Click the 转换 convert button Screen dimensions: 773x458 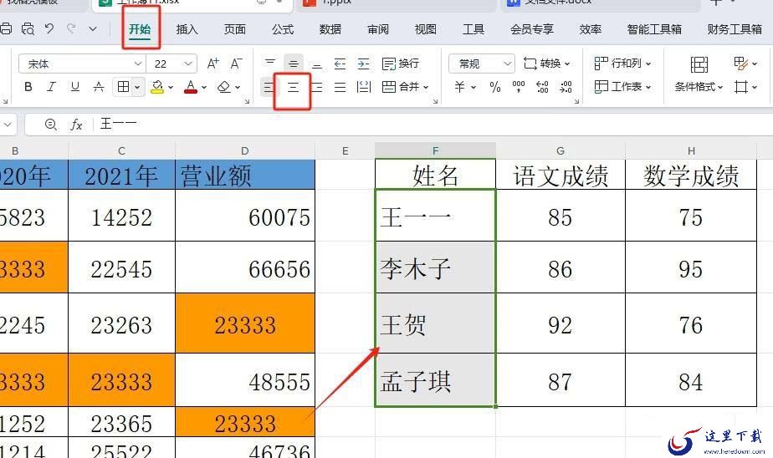546,64
